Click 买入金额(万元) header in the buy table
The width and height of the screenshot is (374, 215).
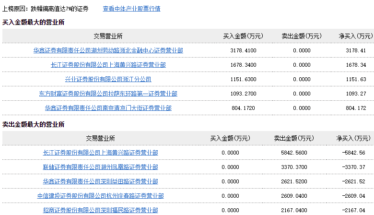click(243, 36)
